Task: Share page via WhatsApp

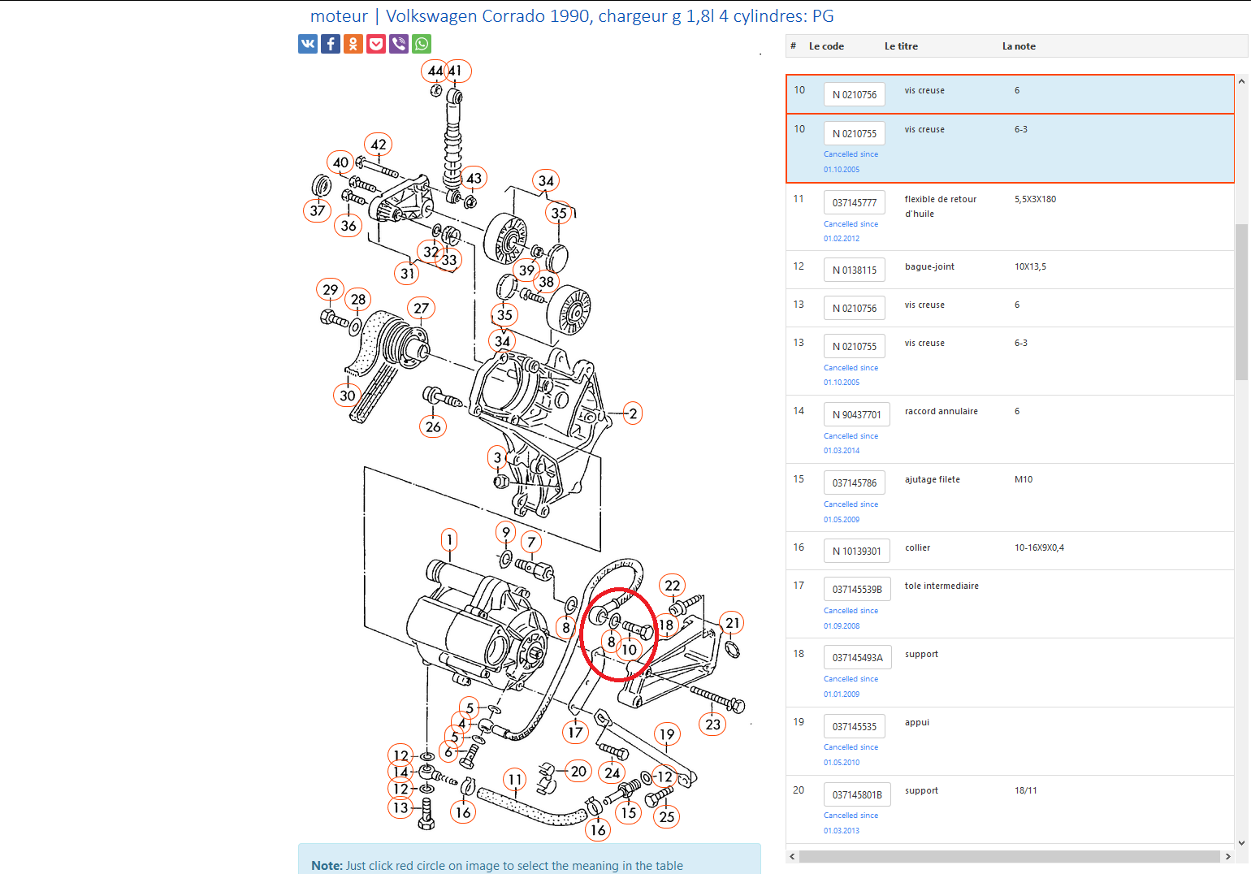Action: click(422, 44)
